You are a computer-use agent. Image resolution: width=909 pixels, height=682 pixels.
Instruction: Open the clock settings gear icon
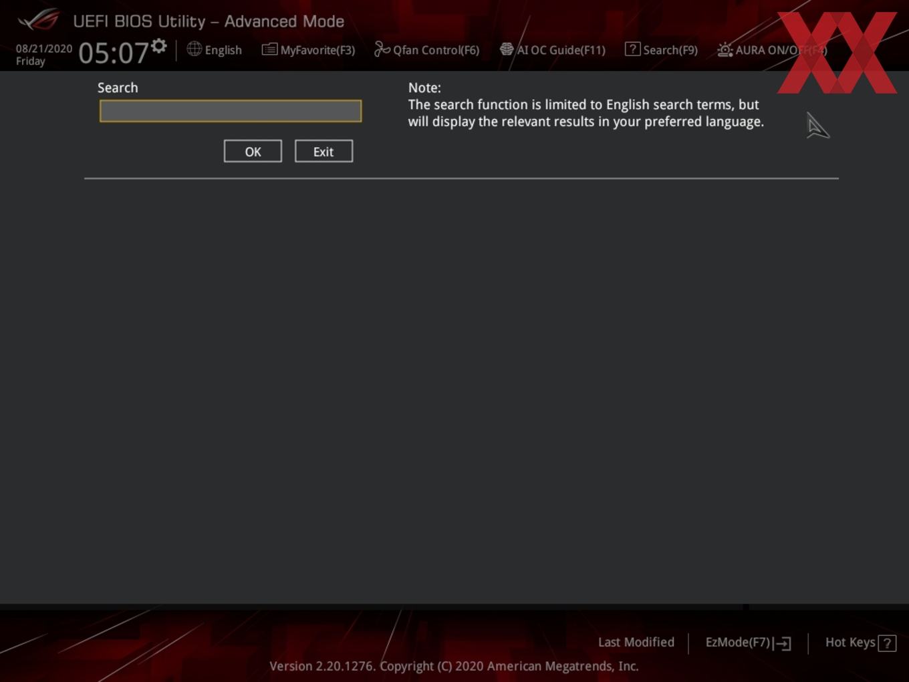tap(158, 45)
